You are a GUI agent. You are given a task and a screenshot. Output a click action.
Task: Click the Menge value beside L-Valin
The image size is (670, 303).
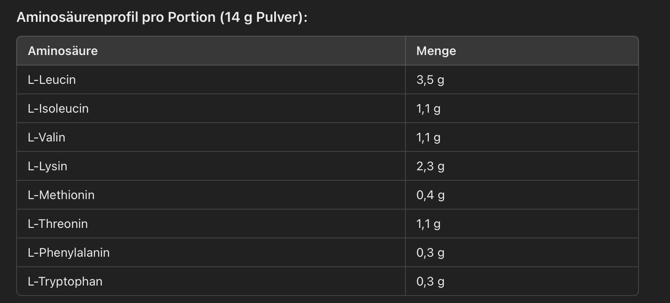click(x=428, y=138)
